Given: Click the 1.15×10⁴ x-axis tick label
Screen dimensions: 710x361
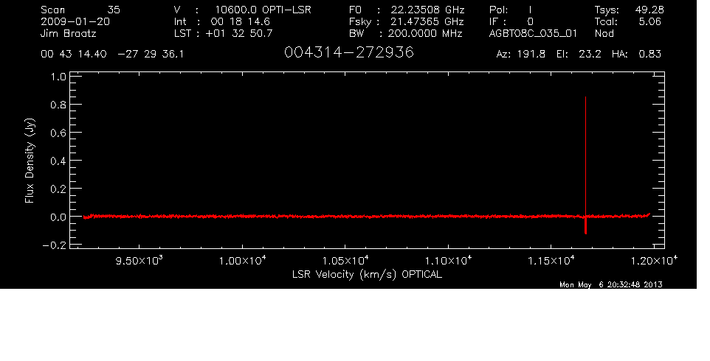Looking at the screenshot, I should pyautogui.click(x=551, y=261).
